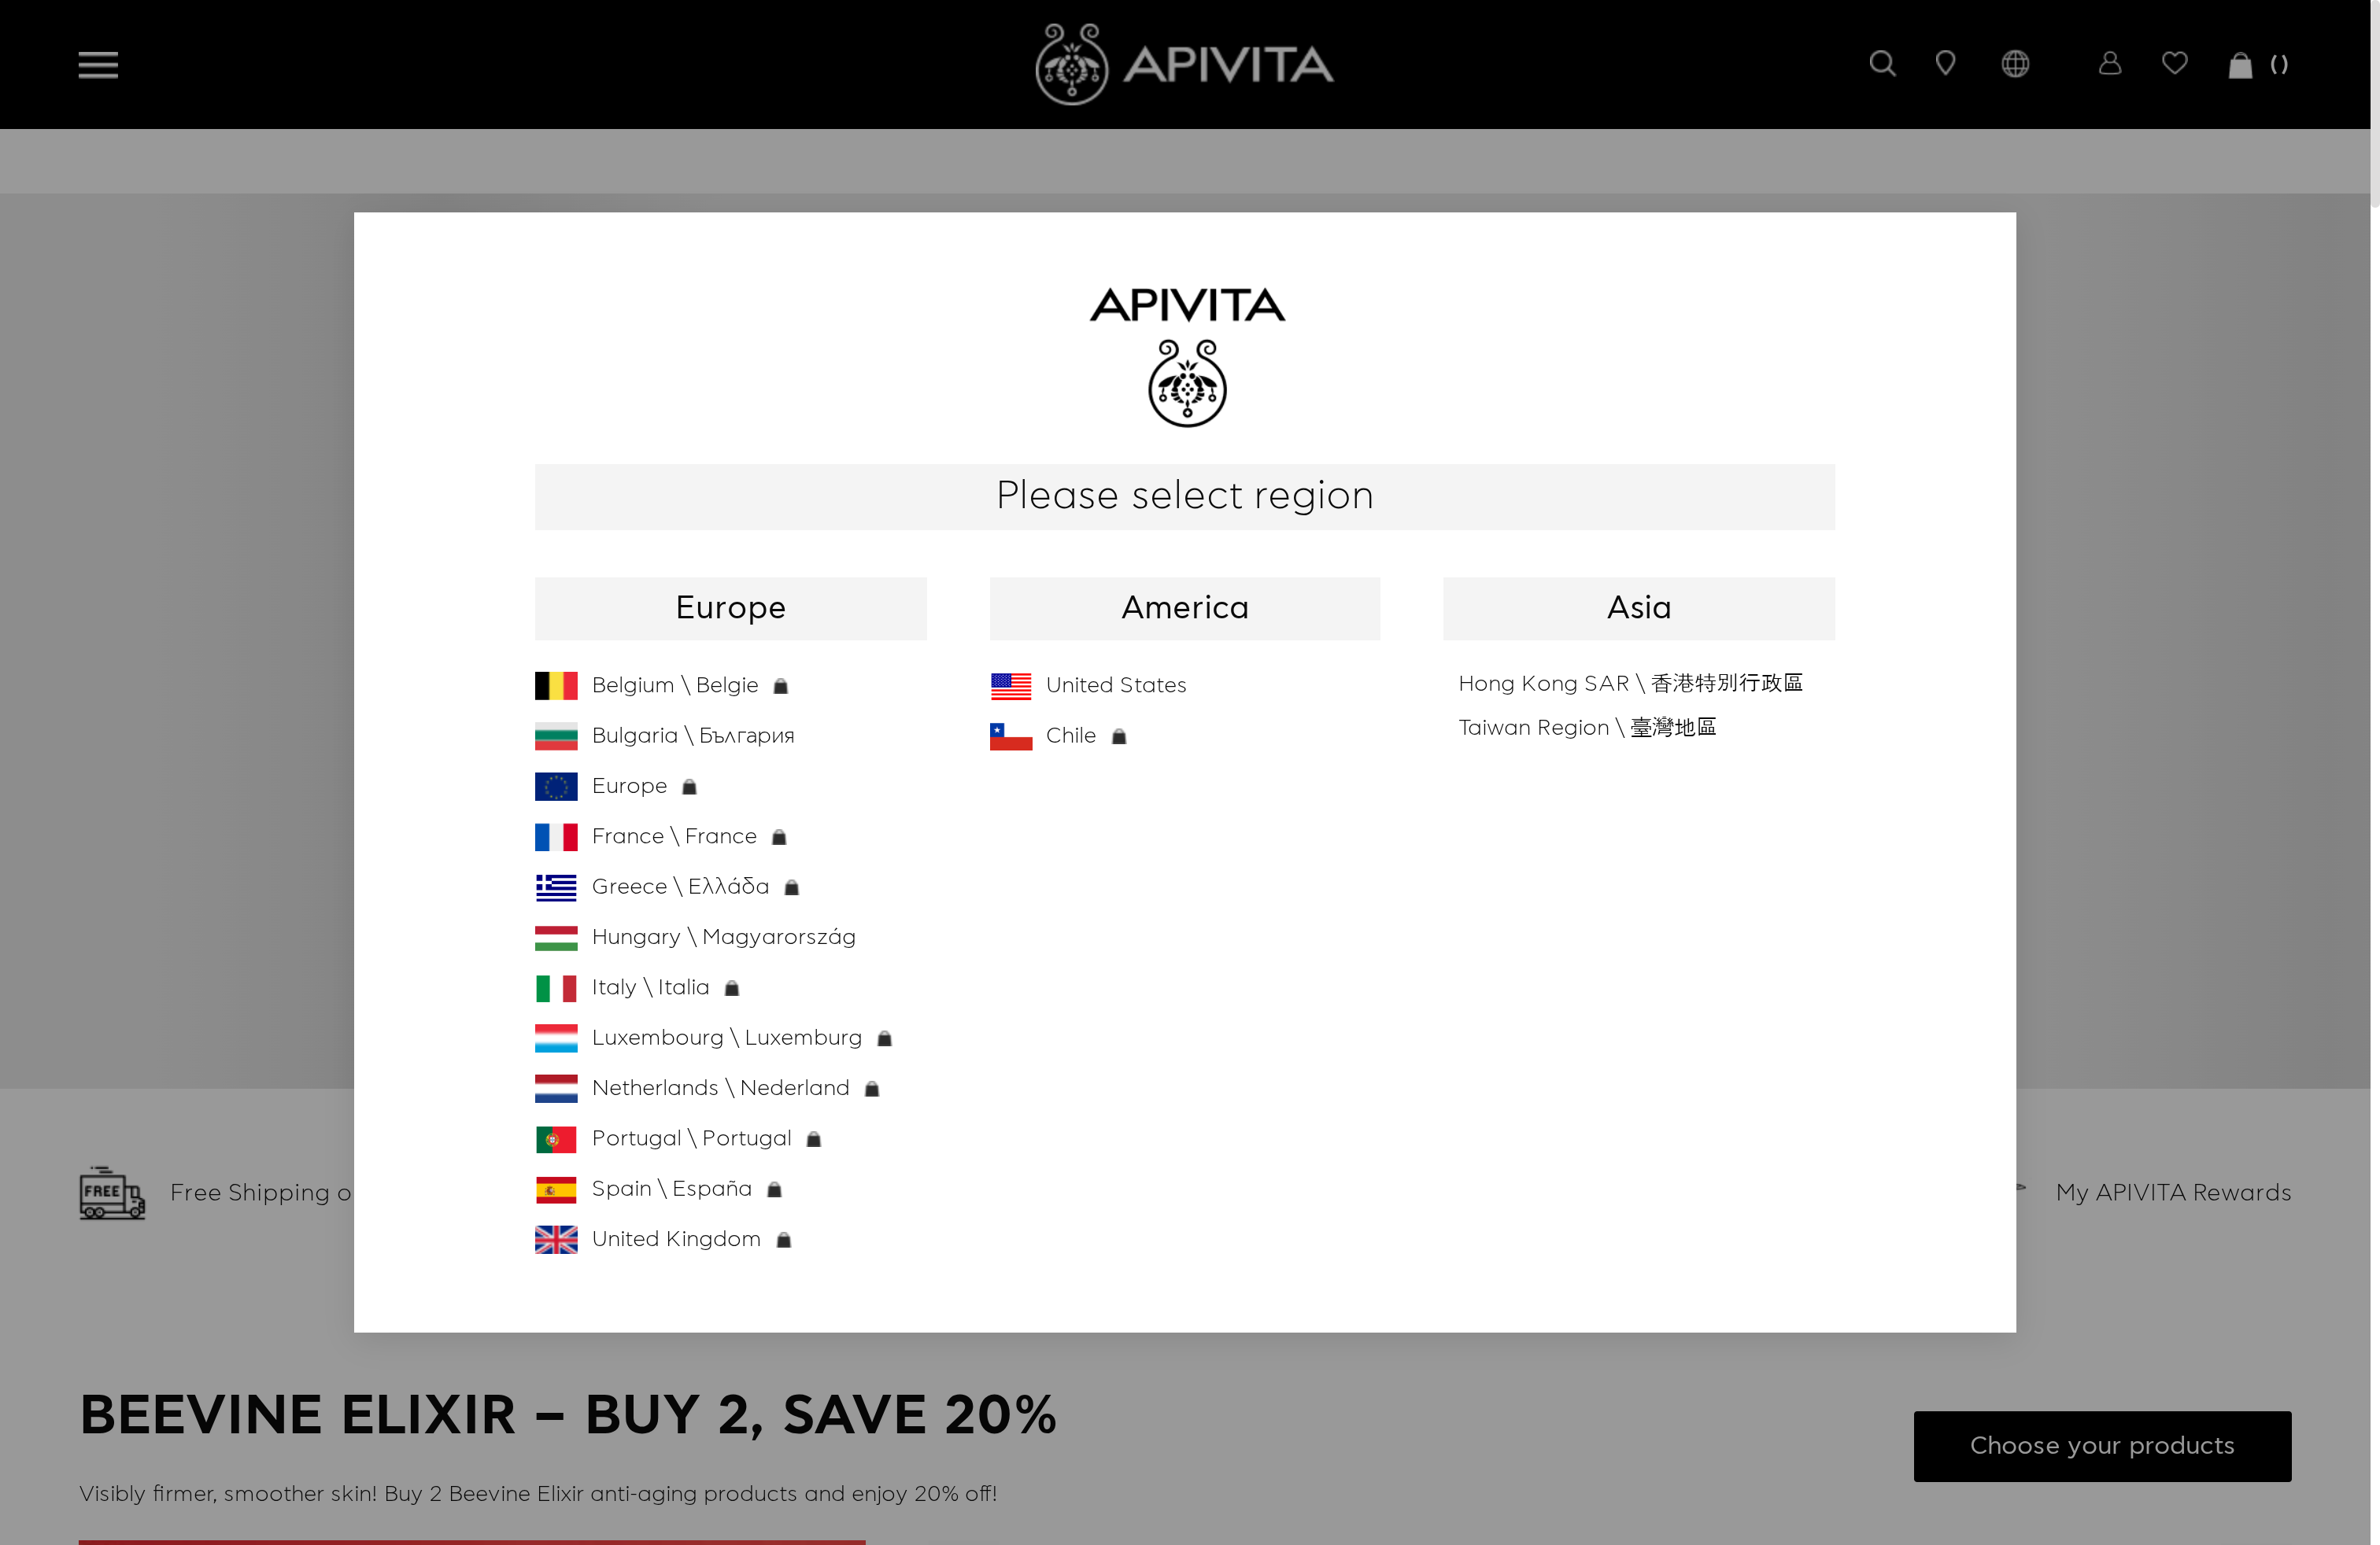Open the account profile icon
Image resolution: width=2380 pixels, height=1545 pixels.
2109,63
